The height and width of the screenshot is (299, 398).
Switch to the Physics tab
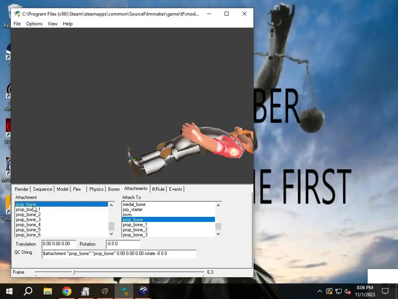(x=96, y=189)
